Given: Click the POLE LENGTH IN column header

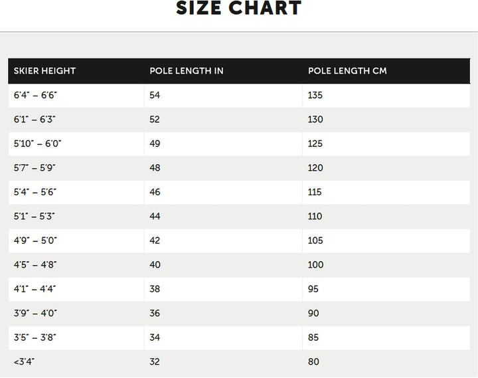Looking at the screenshot, I should click(x=187, y=71).
